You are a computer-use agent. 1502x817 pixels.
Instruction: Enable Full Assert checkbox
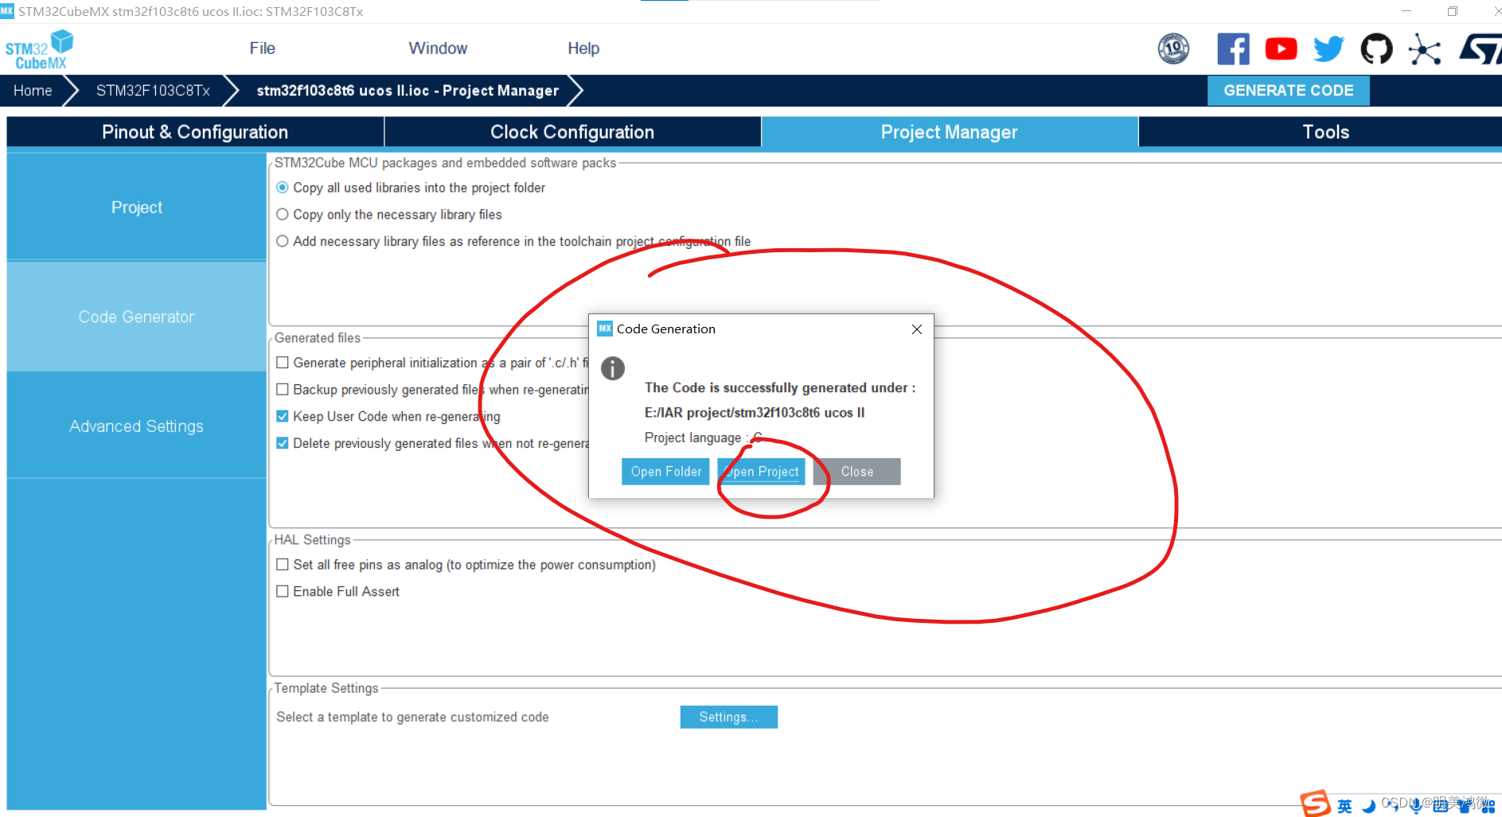282,592
